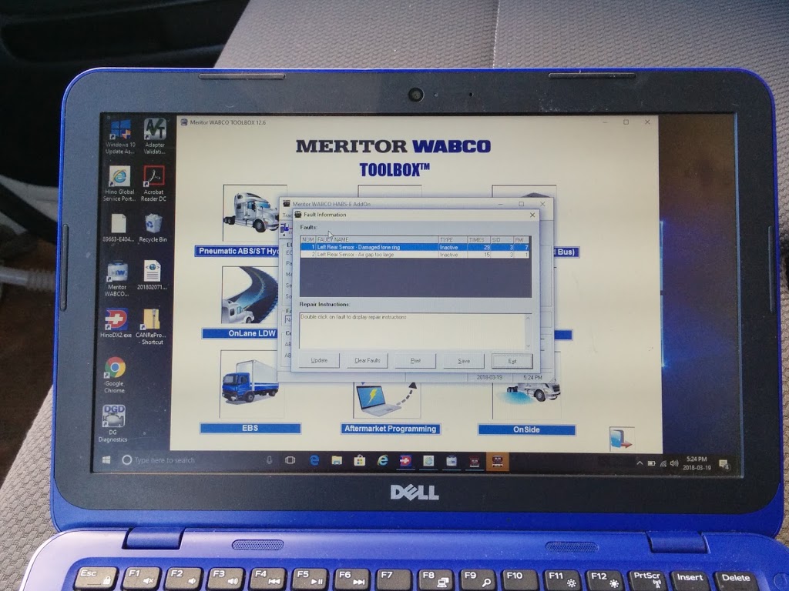
Task: Click the Wi-Fi network tray icon
Action: 663,463
